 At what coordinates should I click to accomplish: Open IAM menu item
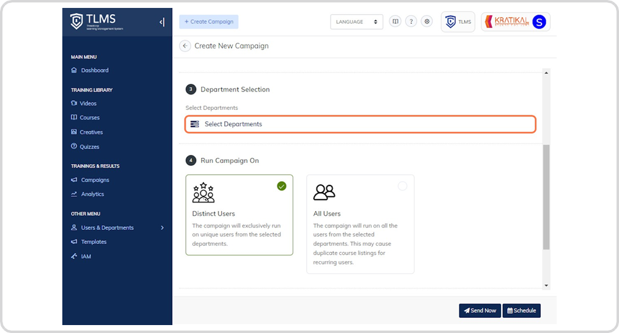pos(86,256)
